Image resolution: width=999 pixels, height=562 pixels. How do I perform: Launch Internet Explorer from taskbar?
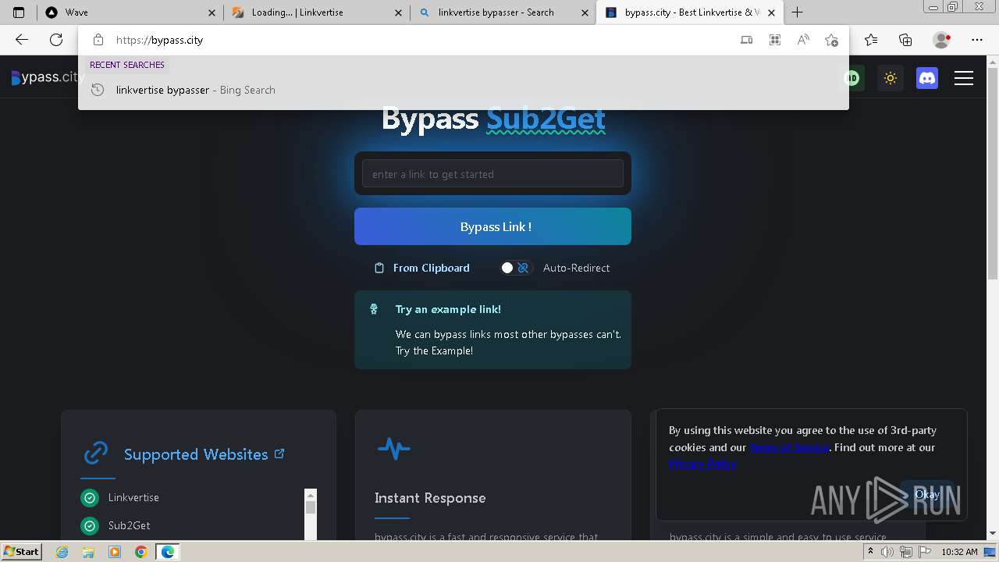(x=62, y=552)
